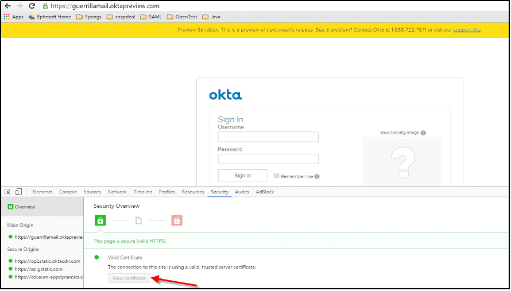Switch to the Resources tab
The image size is (511, 291).
click(x=193, y=192)
